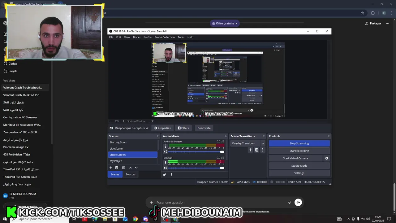Toggle Studio Mode in Controls
Image resolution: width=396 pixels, height=223 pixels.
click(x=299, y=166)
